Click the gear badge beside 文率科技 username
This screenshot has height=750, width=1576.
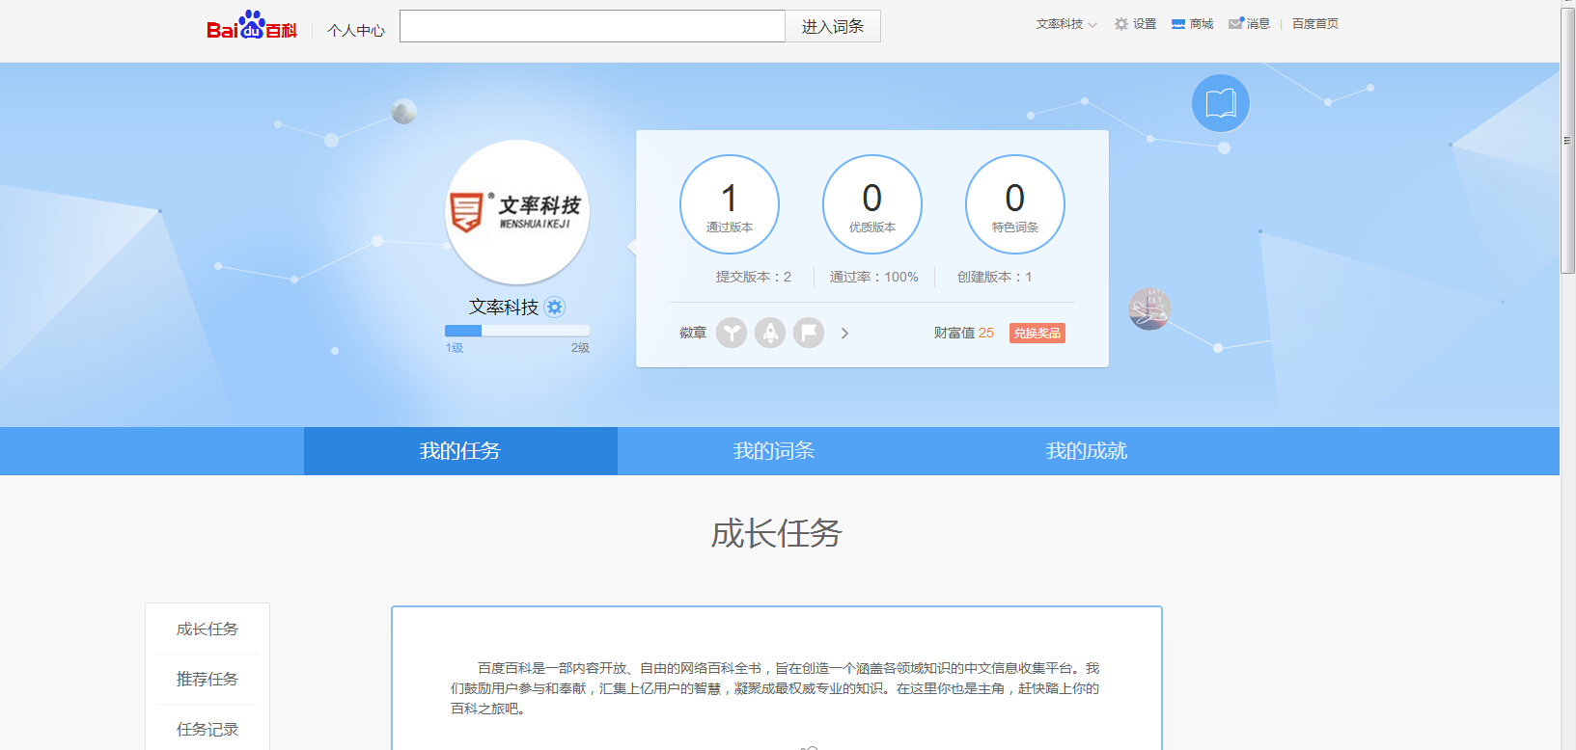coord(554,308)
